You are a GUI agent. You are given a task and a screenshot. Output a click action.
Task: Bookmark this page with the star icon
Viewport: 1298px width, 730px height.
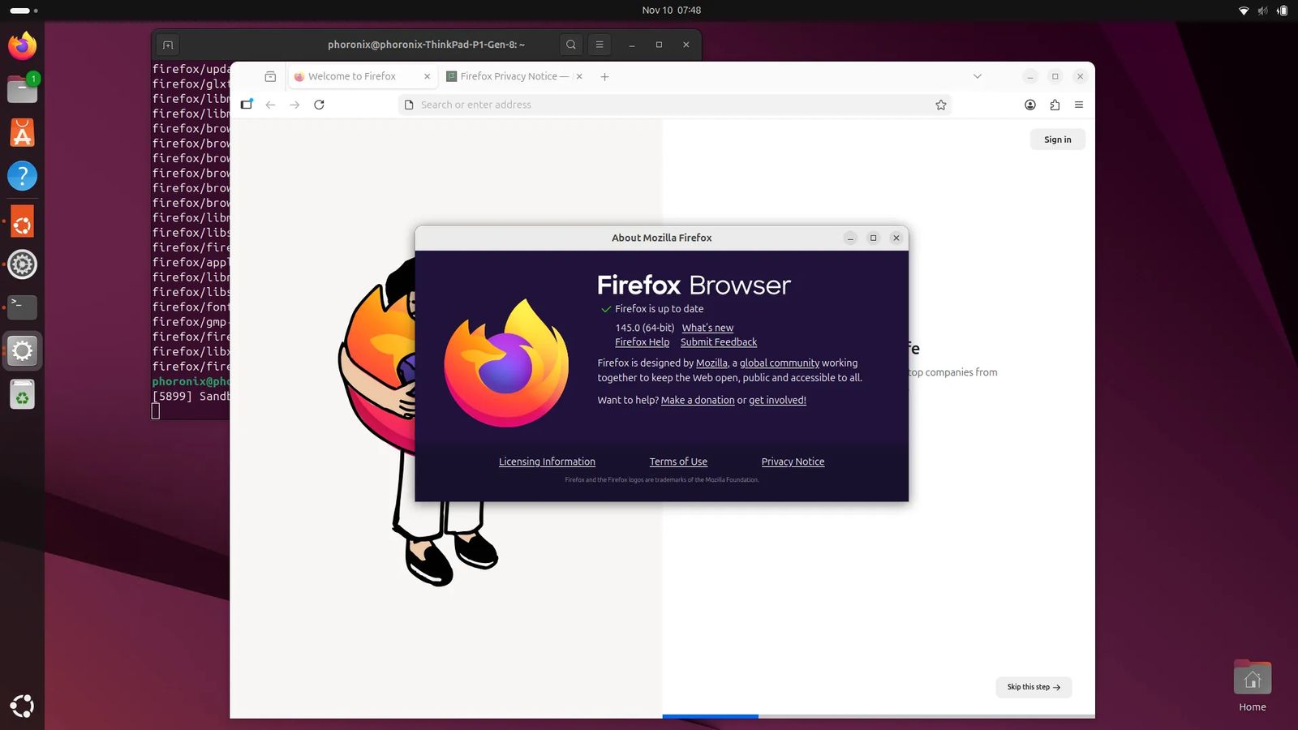pos(940,105)
